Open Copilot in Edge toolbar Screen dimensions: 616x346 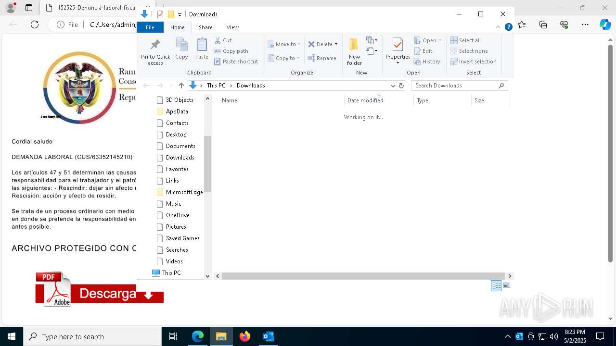coord(605,25)
